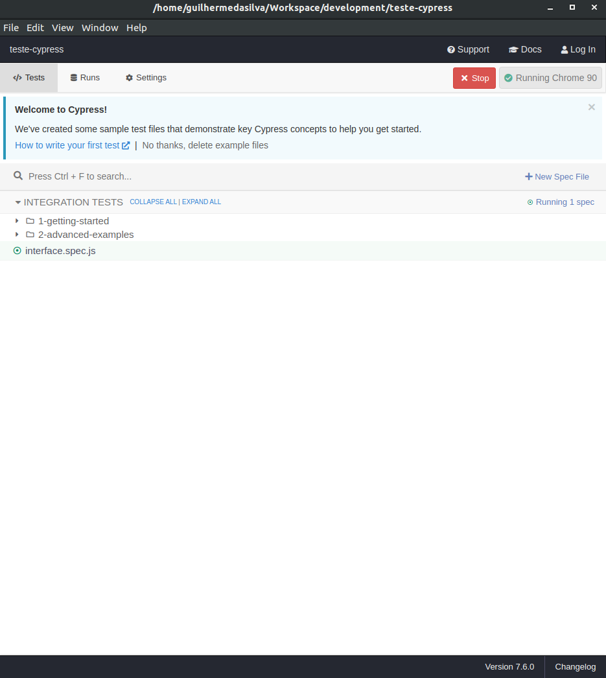
Task: Click the Docs graduation cap icon
Action: 513,50
